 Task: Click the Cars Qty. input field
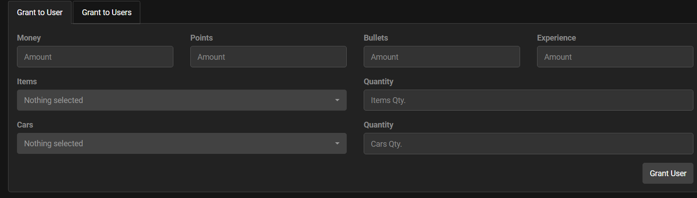pyautogui.click(x=528, y=144)
